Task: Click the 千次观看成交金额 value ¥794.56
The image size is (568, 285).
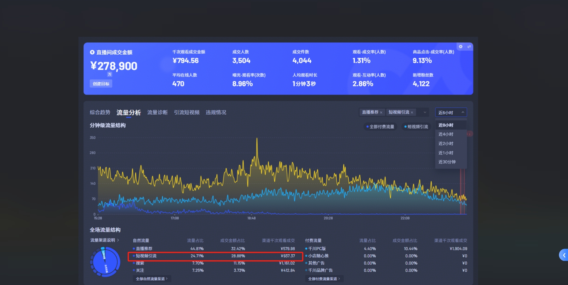Action: point(185,61)
